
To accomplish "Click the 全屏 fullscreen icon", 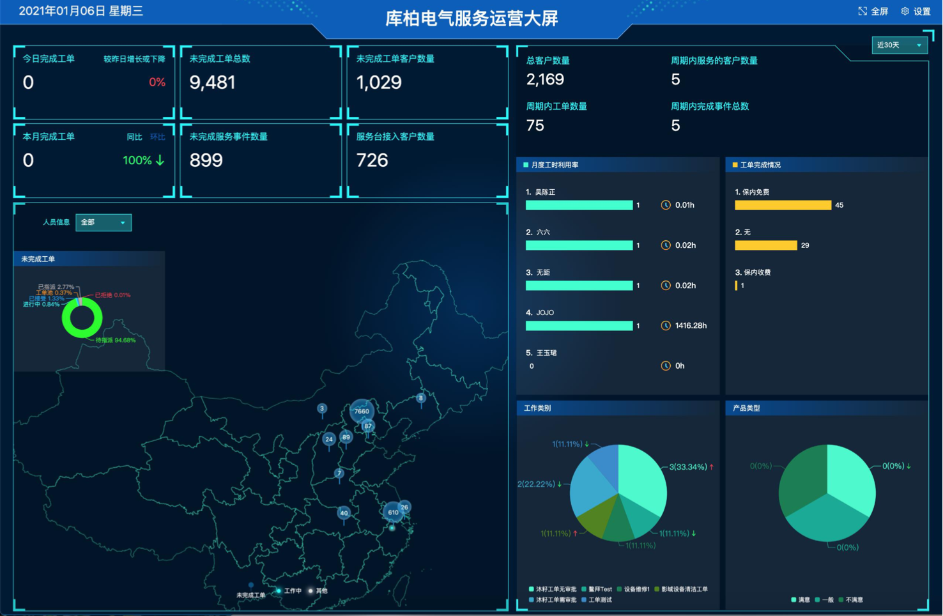I will (x=862, y=12).
